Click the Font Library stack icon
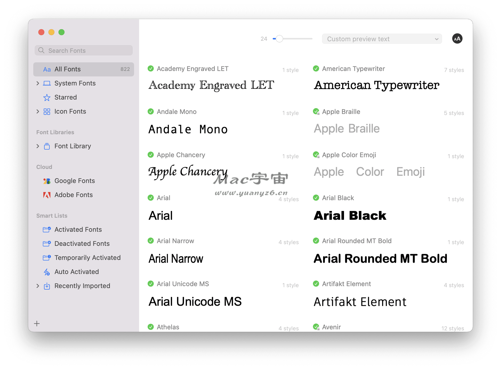Viewport: 501px width, 369px height. 47,146
